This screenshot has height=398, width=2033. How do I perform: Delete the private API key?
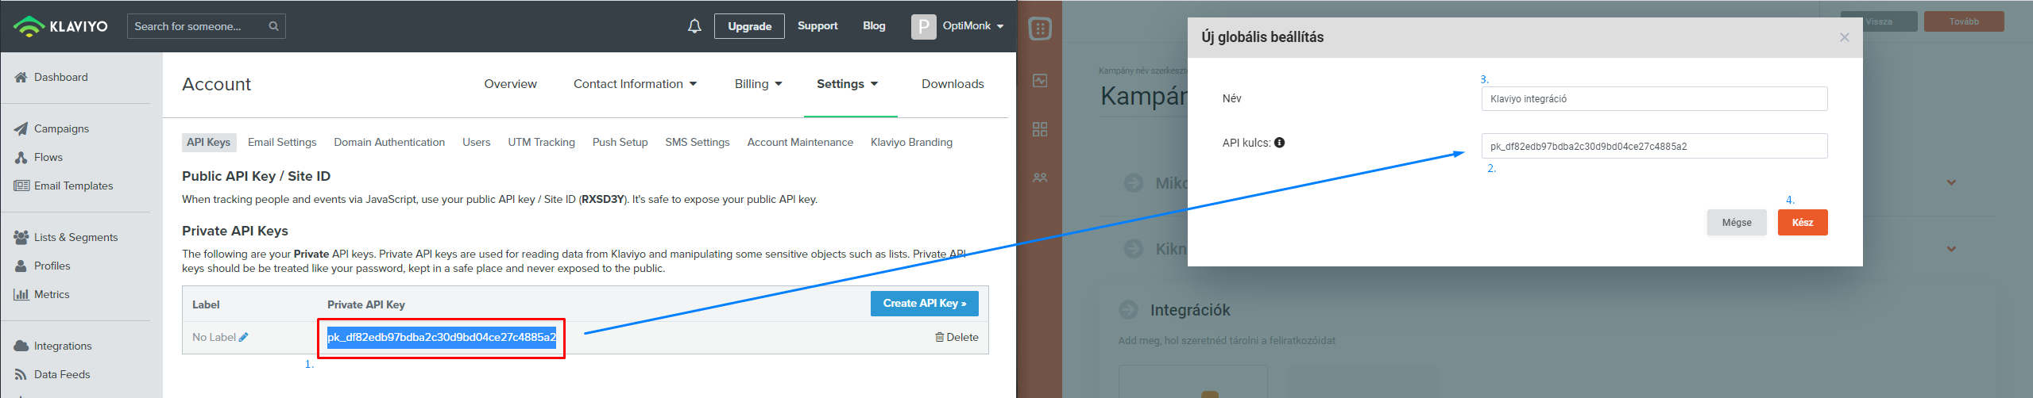[x=957, y=337]
